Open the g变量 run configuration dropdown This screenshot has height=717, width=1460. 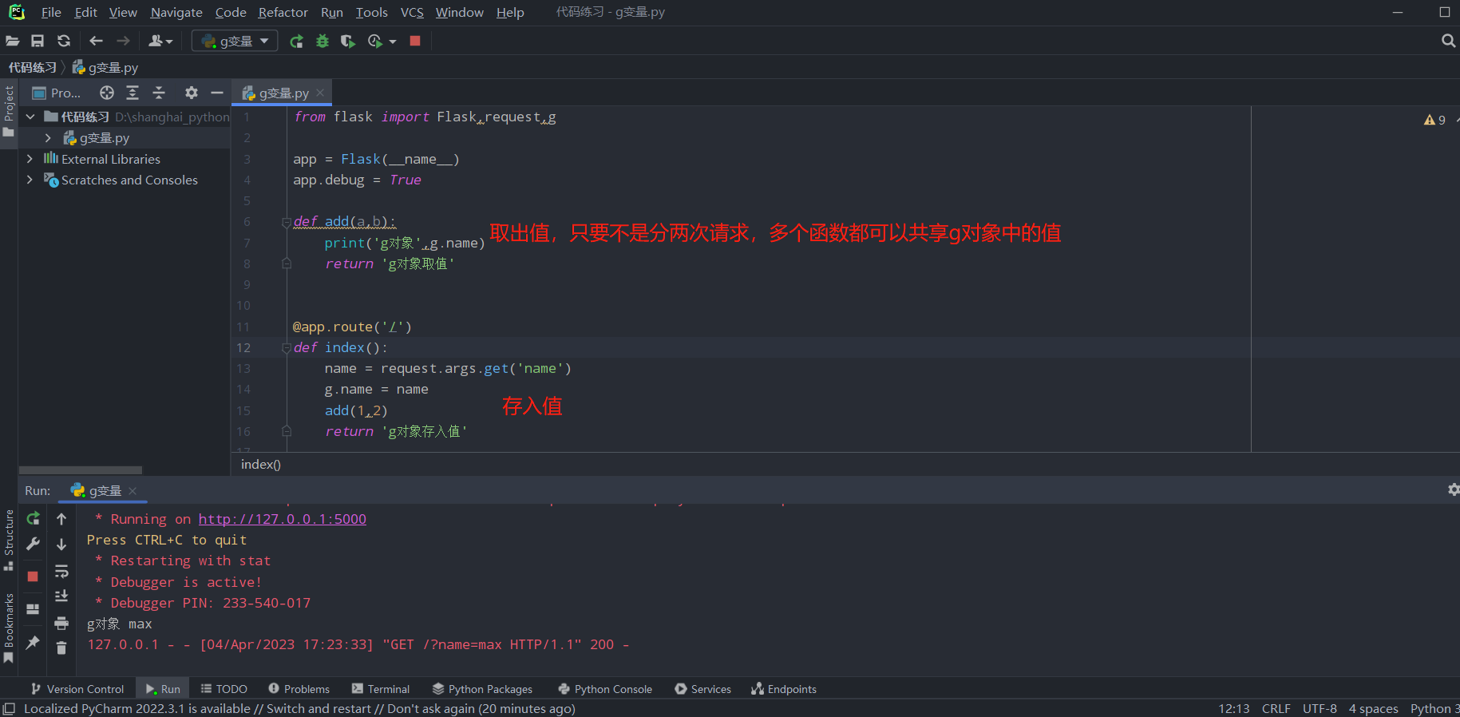click(235, 41)
